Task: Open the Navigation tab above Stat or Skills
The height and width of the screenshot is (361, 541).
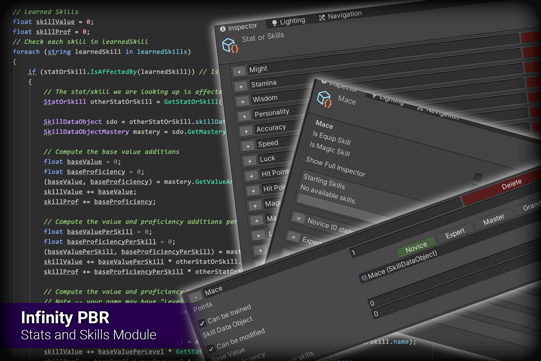Action: point(340,16)
